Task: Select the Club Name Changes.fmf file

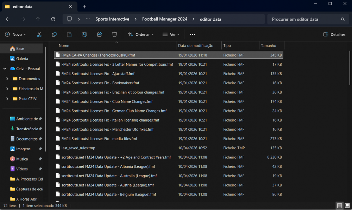Action: [169, 101]
